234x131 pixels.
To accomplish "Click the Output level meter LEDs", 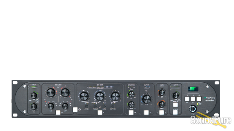I will (175, 88).
